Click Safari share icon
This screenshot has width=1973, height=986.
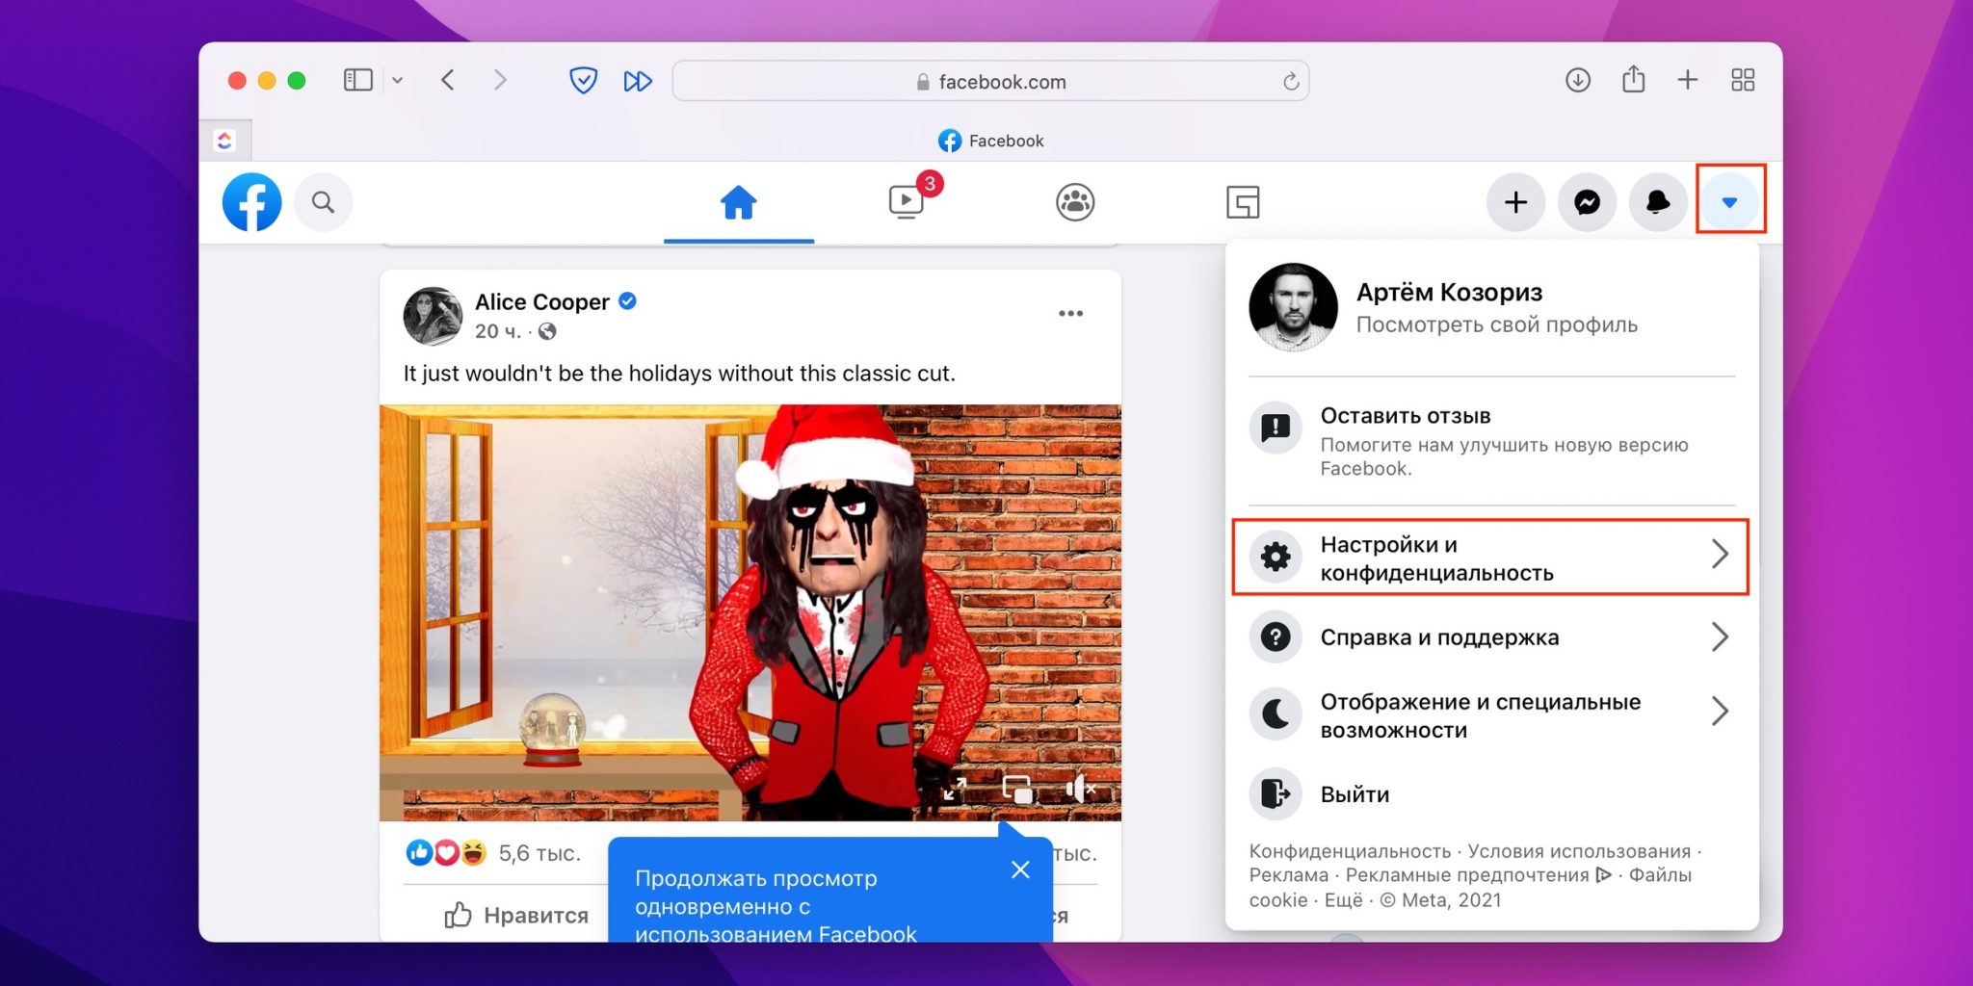1633,79
